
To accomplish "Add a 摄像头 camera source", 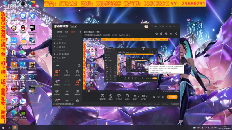I will click(111, 97).
